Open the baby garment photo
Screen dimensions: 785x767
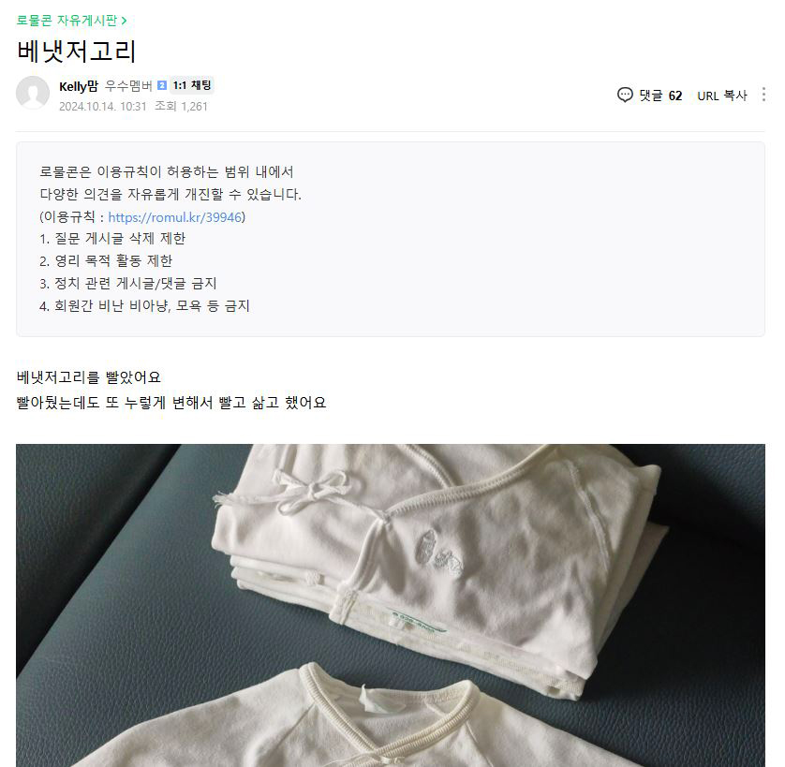click(x=391, y=605)
